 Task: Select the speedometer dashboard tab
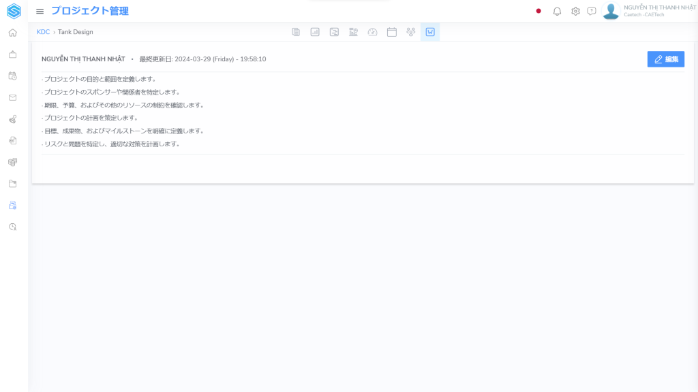372,32
